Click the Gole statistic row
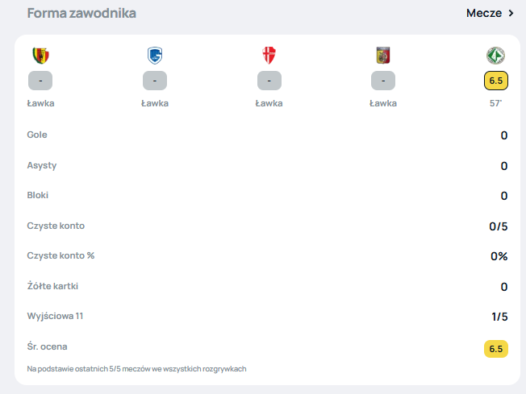This screenshot has width=526, height=394. pos(267,135)
